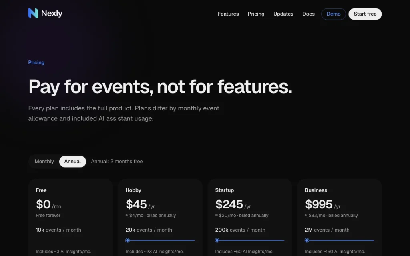Click the Nexly brand name text
The width and height of the screenshot is (410, 256).
[52, 13]
